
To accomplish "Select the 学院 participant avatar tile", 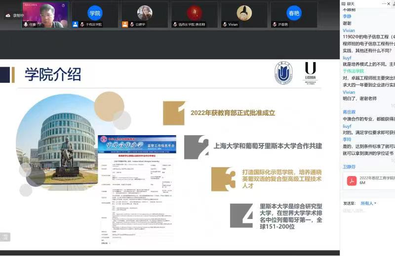I will pos(95,13).
